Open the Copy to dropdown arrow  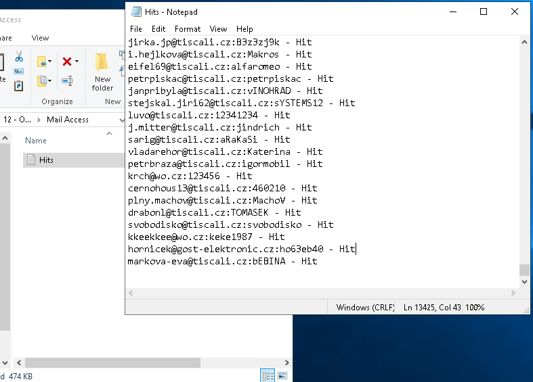tap(50, 80)
